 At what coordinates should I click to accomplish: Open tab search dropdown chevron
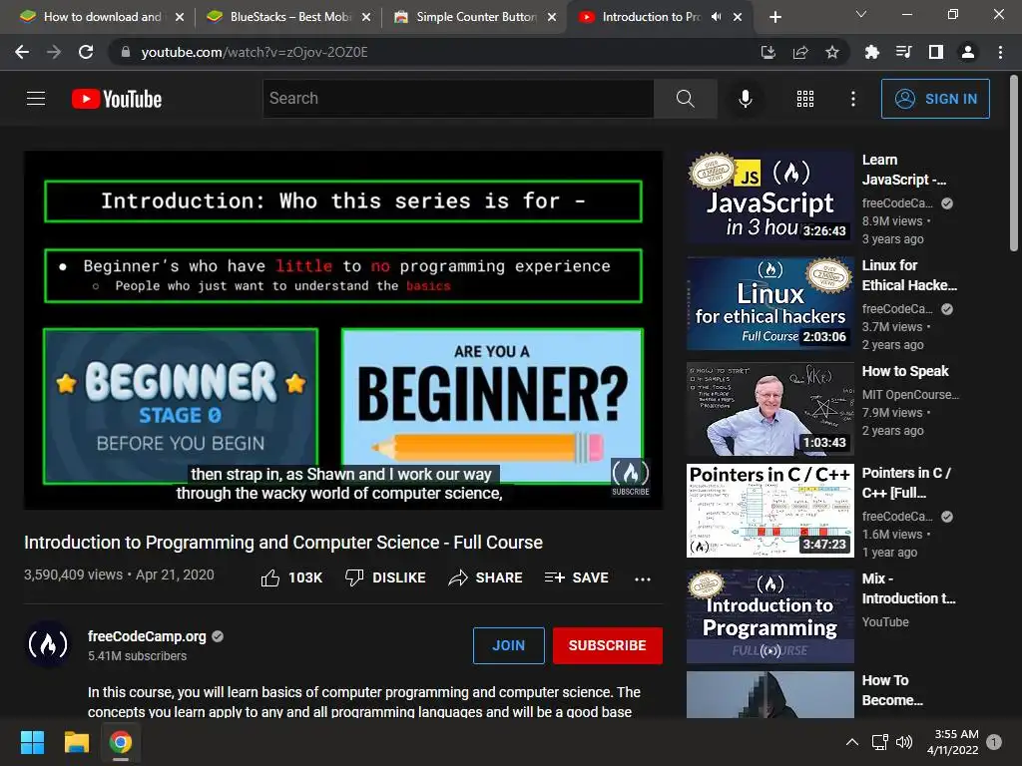coord(861,14)
